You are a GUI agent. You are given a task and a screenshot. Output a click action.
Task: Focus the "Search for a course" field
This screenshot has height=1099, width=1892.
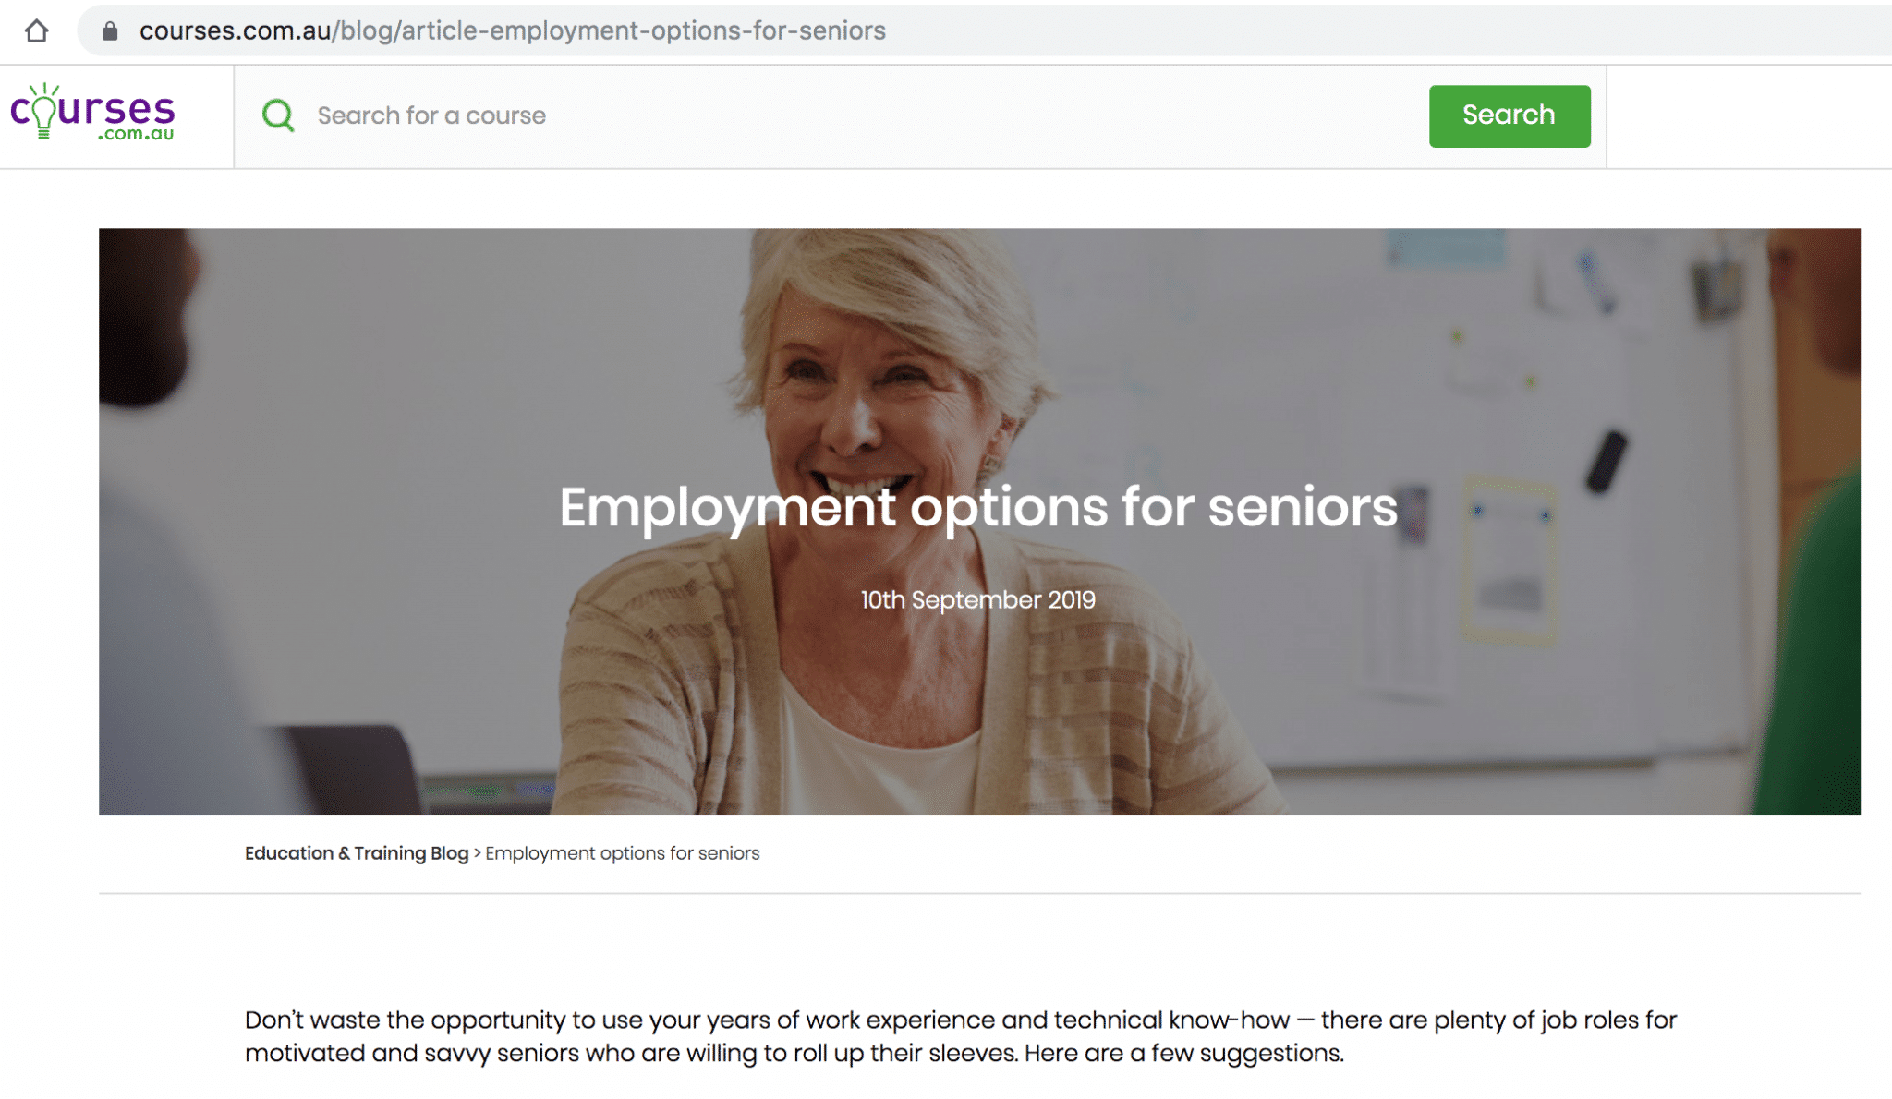click(831, 115)
